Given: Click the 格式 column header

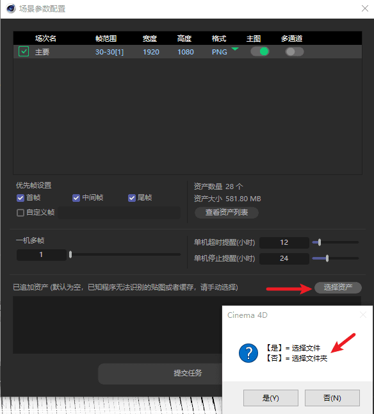Looking at the screenshot, I should [x=219, y=38].
